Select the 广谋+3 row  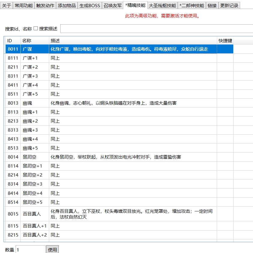coord(119,76)
